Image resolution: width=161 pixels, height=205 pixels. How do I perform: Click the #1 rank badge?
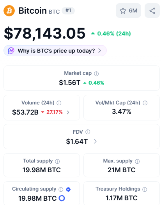[68, 11]
